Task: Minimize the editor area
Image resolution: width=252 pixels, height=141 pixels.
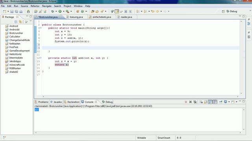Action: pos(240,16)
